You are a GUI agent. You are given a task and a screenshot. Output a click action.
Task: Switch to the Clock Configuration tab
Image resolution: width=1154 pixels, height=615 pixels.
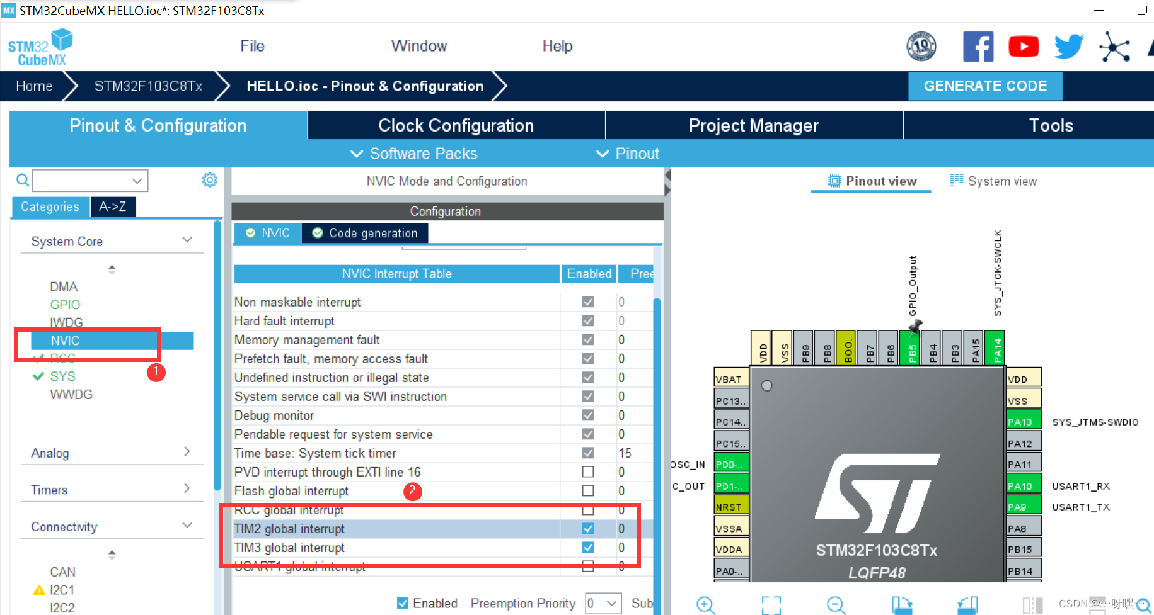(456, 125)
